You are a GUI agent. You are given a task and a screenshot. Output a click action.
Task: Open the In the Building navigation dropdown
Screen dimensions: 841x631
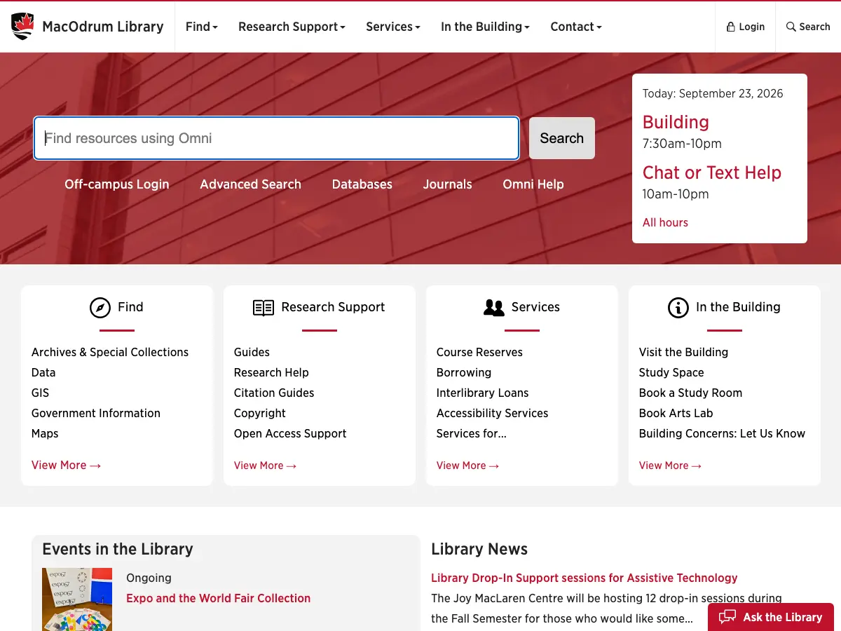(x=485, y=27)
